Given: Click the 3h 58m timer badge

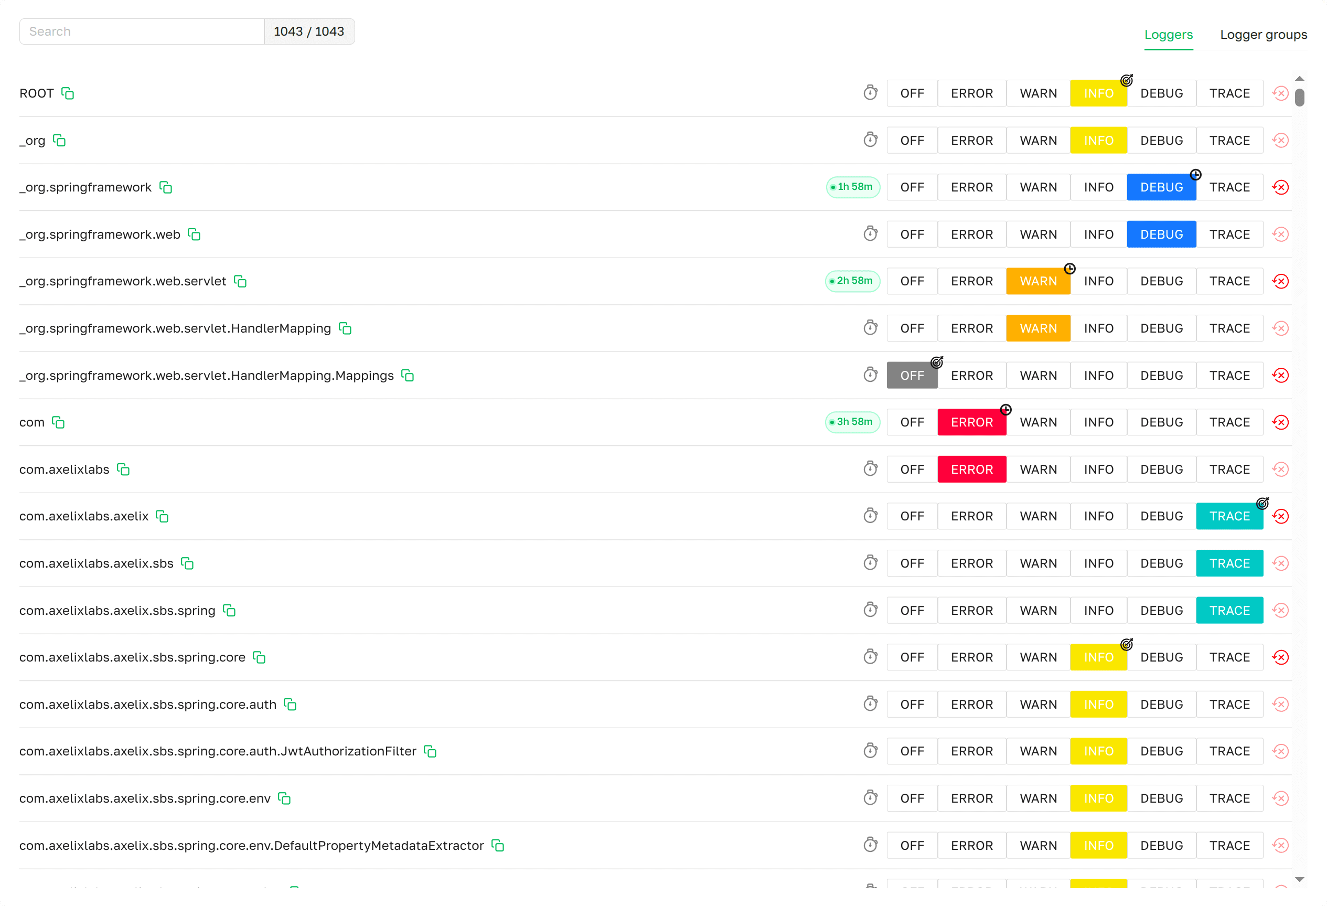Looking at the screenshot, I should (852, 422).
